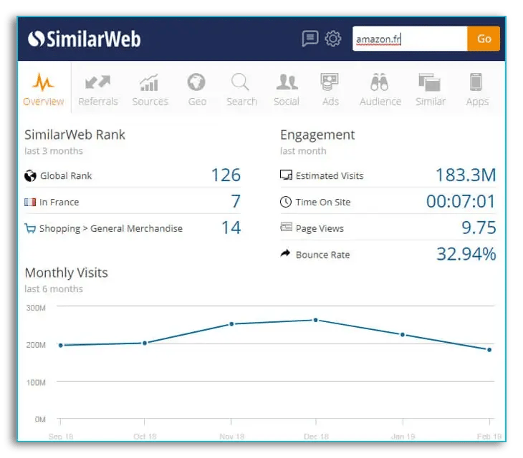
Task: Click the 183.3M estimated visits value
Action: click(466, 175)
